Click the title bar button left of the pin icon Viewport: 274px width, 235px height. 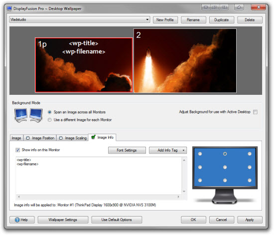(x=224, y=7)
